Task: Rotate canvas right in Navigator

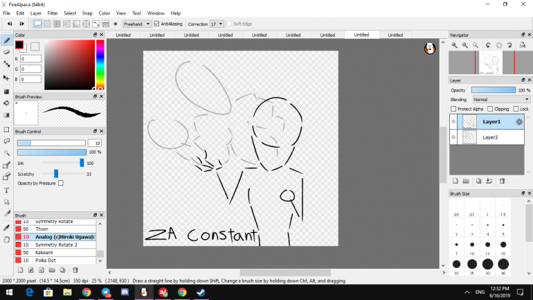Action: click(x=509, y=45)
